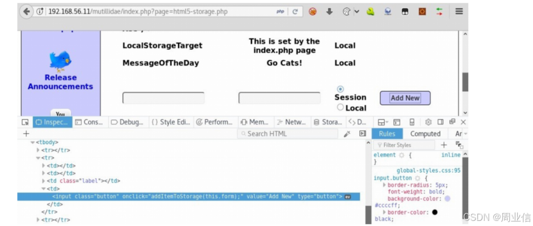Open devtools settings gear

click(429, 122)
